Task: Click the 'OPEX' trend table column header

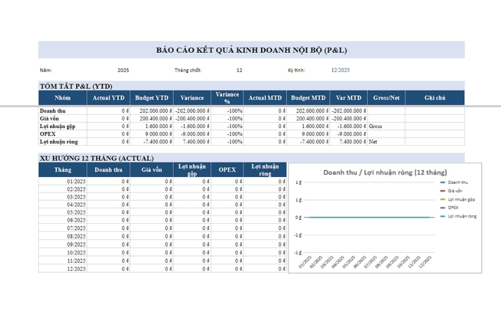Action: click(x=227, y=170)
